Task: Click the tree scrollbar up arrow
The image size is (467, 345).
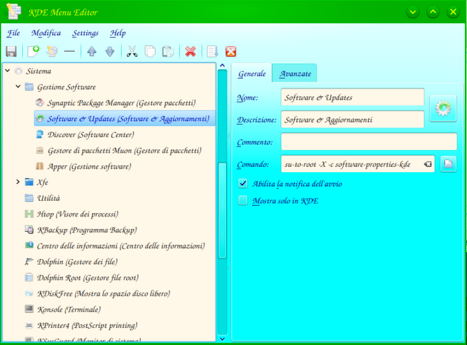Action: 222,65
